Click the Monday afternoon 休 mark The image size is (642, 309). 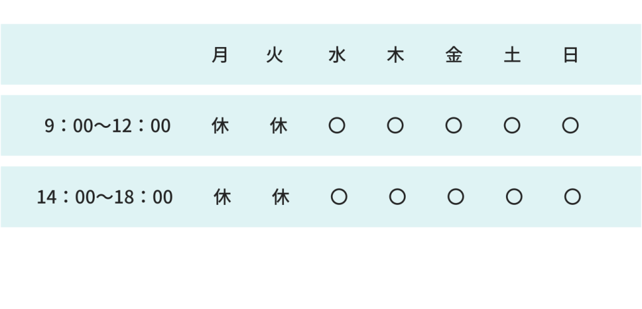[223, 197]
